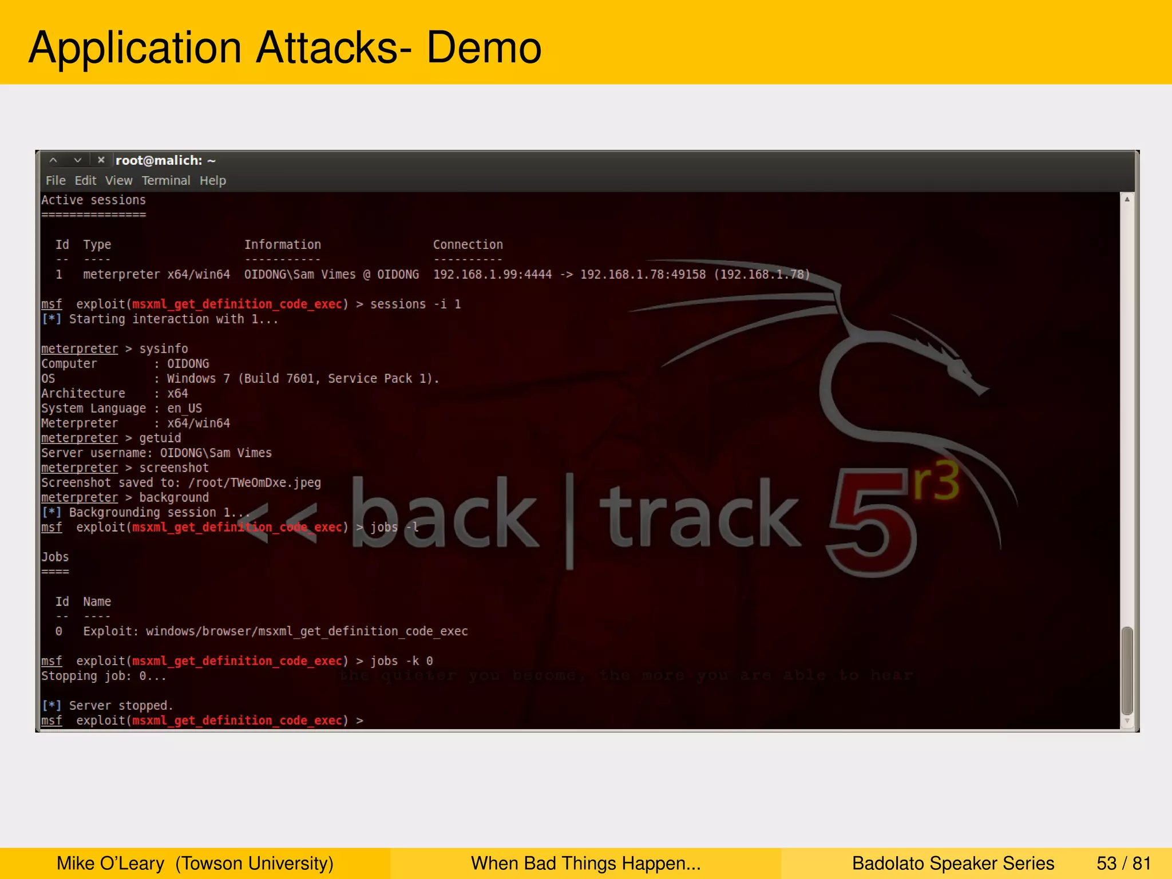
Task: Open the Edit menu in terminal
Action: (85, 181)
